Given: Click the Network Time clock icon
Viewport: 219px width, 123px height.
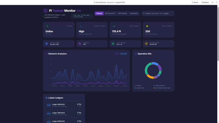Looking at the screenshot, I should click(146, 44).
